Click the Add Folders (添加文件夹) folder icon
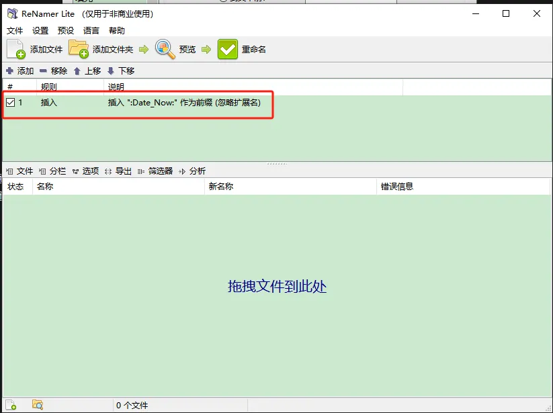 click(x=79, y=48)
